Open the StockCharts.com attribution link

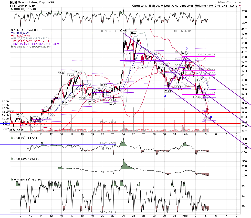pos(229,2)
